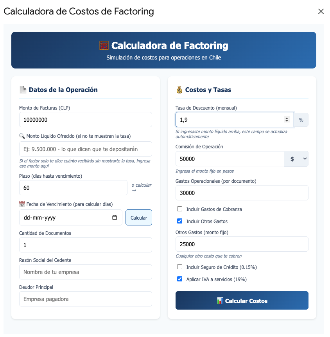Click the calendar emoji beside Fecha de Vencimiento
This screenshot has height=337, width=330.
click(22, 204)
